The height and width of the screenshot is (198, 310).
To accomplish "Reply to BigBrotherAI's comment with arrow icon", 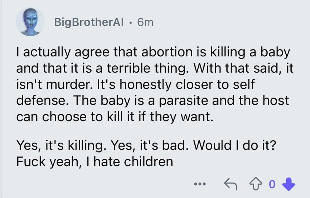I will [x=231, y=184].
